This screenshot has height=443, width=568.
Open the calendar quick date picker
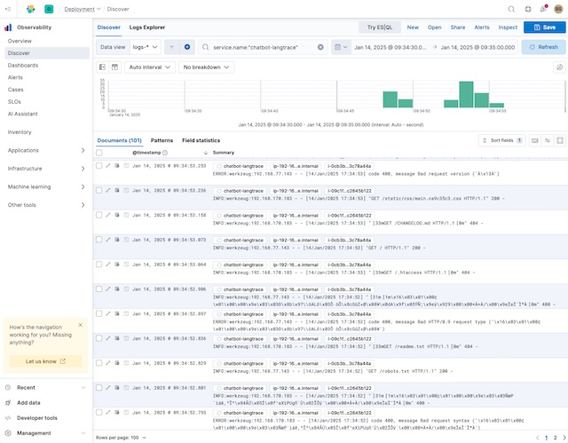click(x=341, y=46)
